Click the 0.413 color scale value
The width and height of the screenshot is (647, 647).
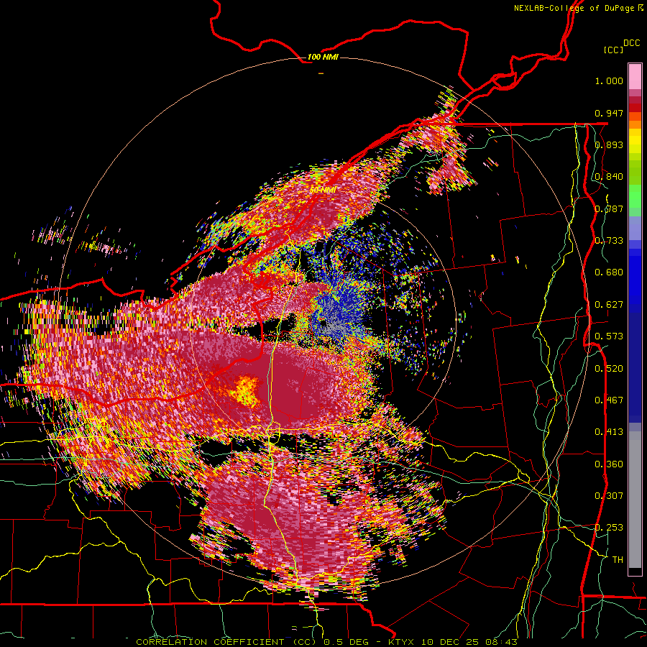(x=609, y=432)
